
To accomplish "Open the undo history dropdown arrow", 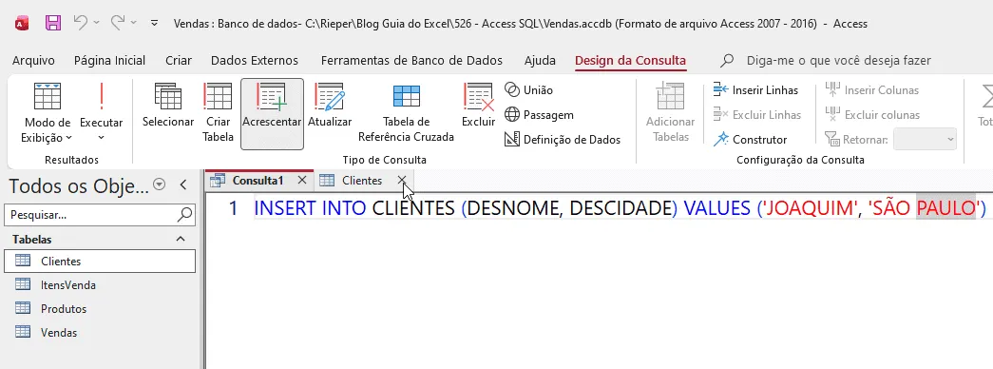I will pos(96,24).
